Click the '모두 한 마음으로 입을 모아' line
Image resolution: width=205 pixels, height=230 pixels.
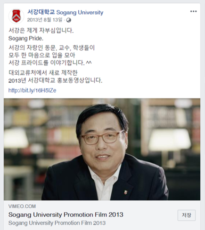(42, 55)
